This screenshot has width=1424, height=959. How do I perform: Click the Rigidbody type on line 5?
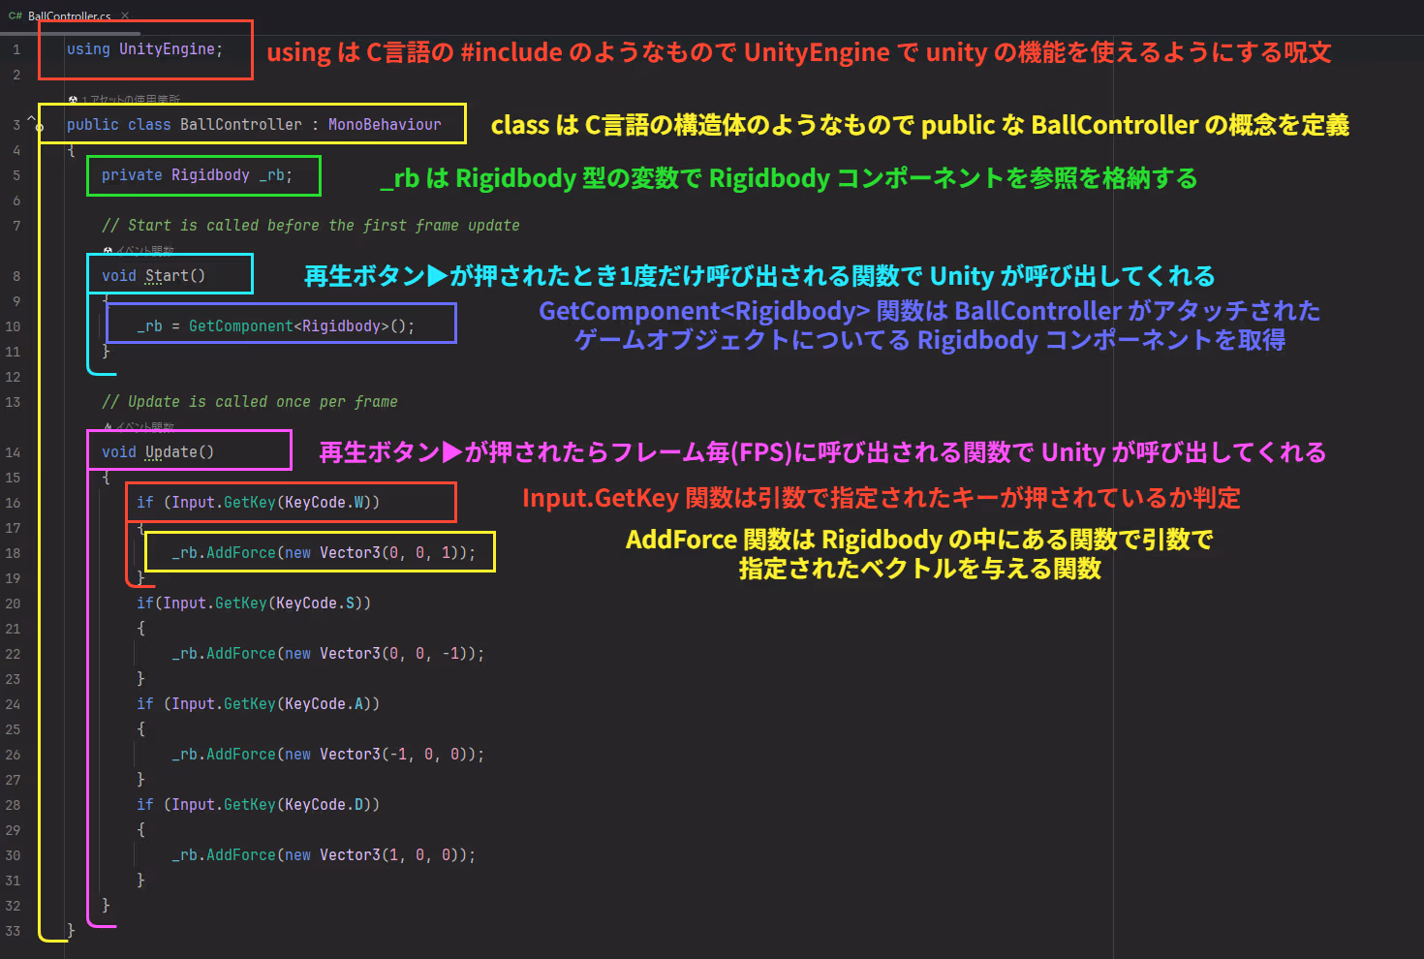(210, 175)
